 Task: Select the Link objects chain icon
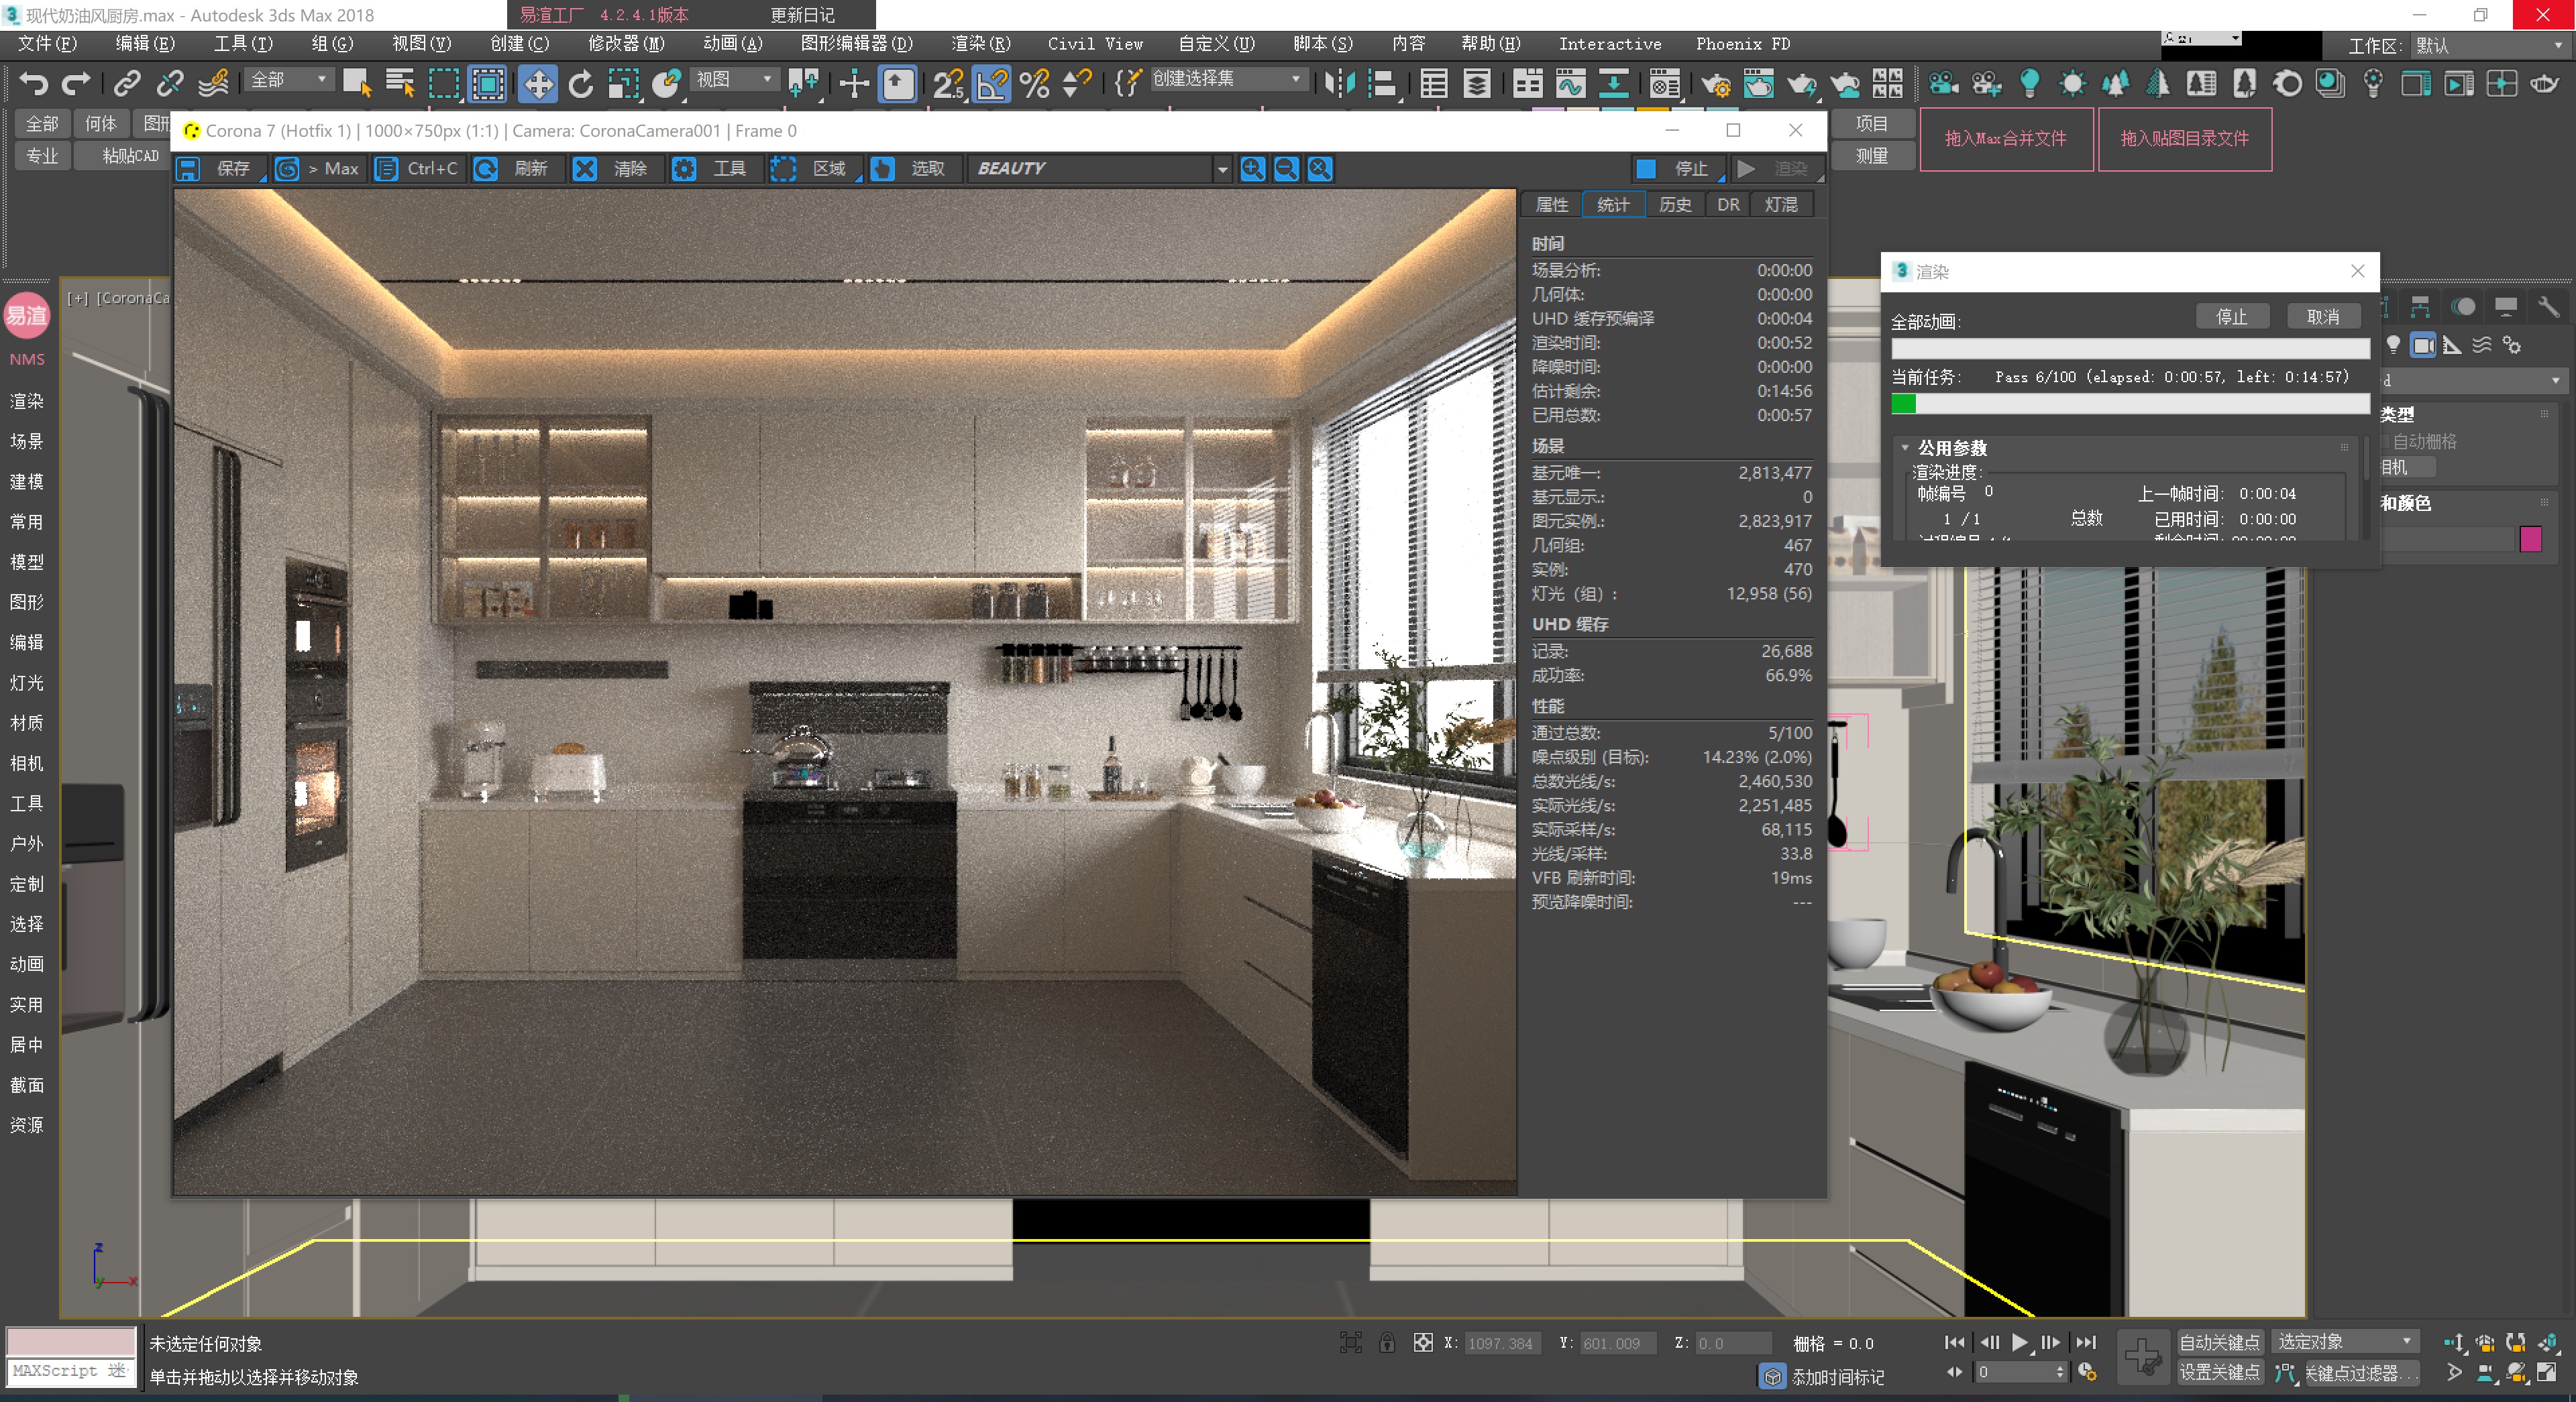coord(127,83)
